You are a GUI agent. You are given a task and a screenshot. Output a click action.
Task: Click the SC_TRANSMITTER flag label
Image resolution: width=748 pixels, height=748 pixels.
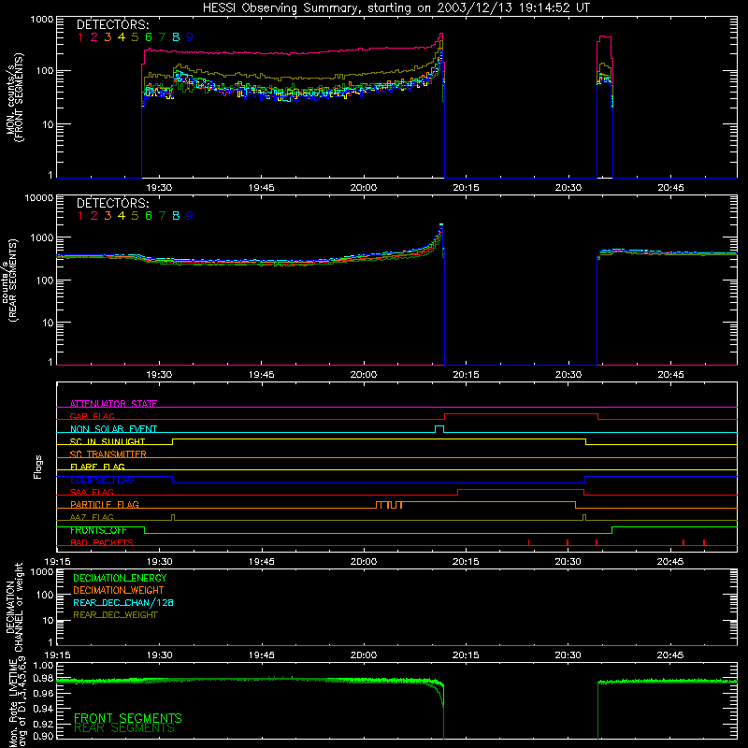(x=108, y=453)
